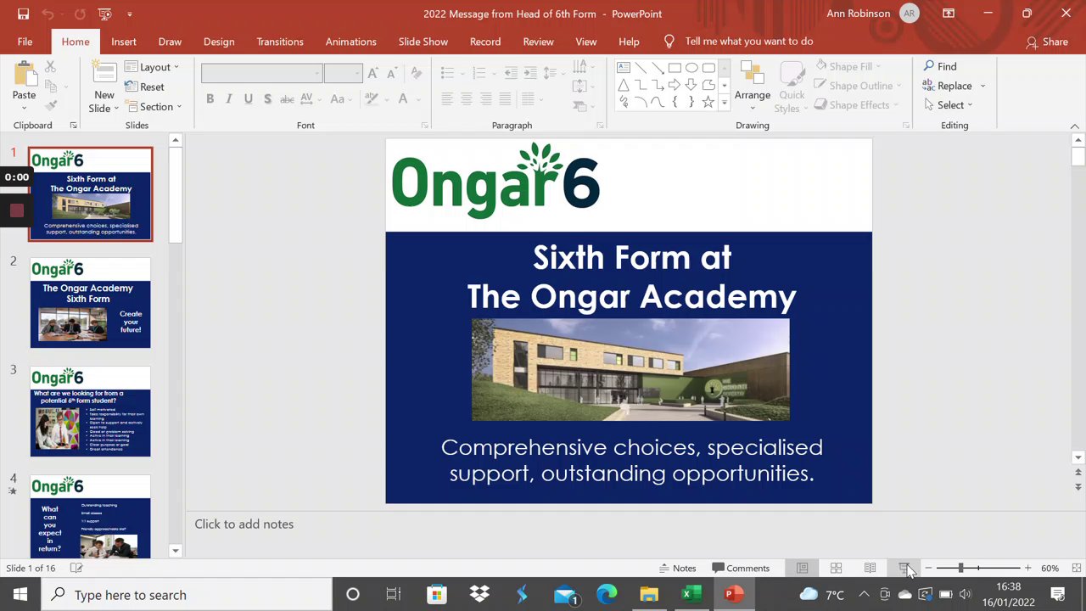Click the Paste clipboard icon

click(x=24, y=74)
